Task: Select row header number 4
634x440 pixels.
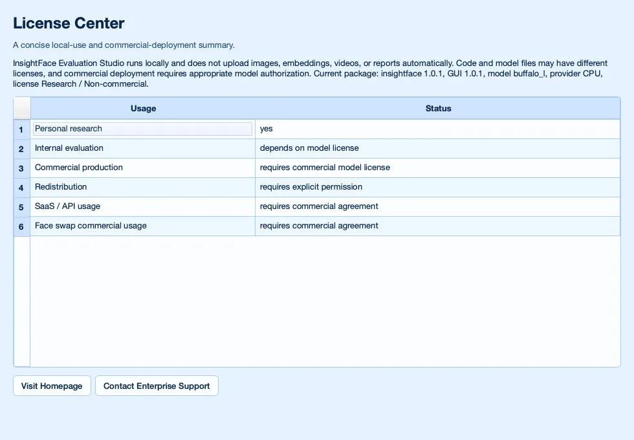Action: coord(22,188)
